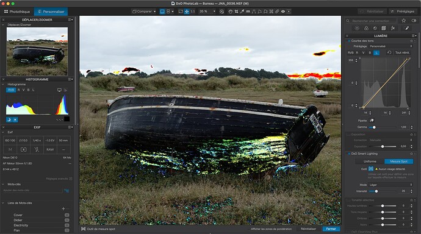
Task: Toggle Courbe des tons correction on/off
Action: point(349,41)
